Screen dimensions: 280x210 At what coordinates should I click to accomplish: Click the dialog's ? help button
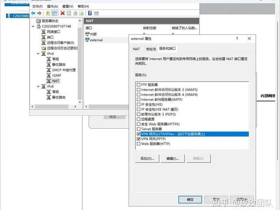pyautogui.click(x=237, y=38)
